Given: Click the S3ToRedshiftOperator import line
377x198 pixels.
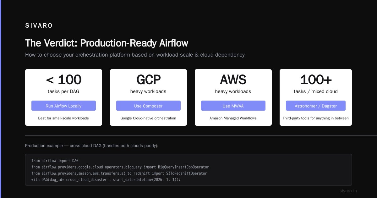Looking at the screenshot, I should point(119,173).
